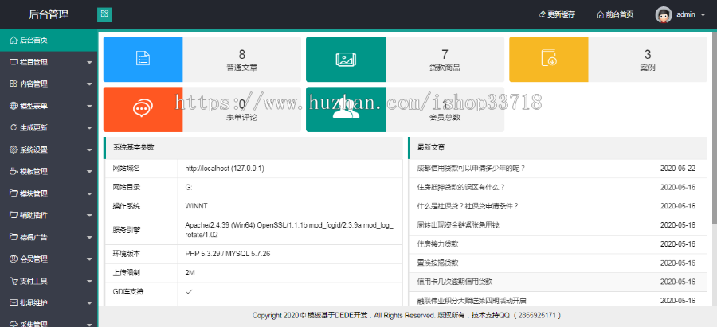Click the eraser icon beside 更新缓存
The width and height of the screenshot is (717, 327).
(x=543, y=14)
